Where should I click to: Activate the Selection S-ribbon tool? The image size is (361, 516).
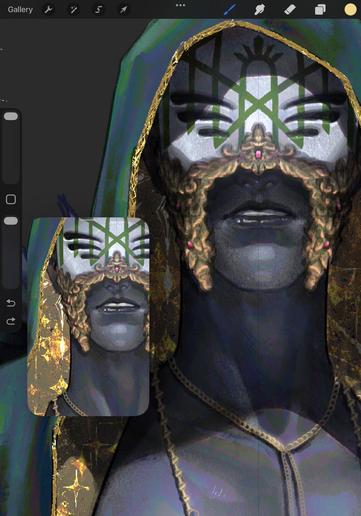click(99, 9)
